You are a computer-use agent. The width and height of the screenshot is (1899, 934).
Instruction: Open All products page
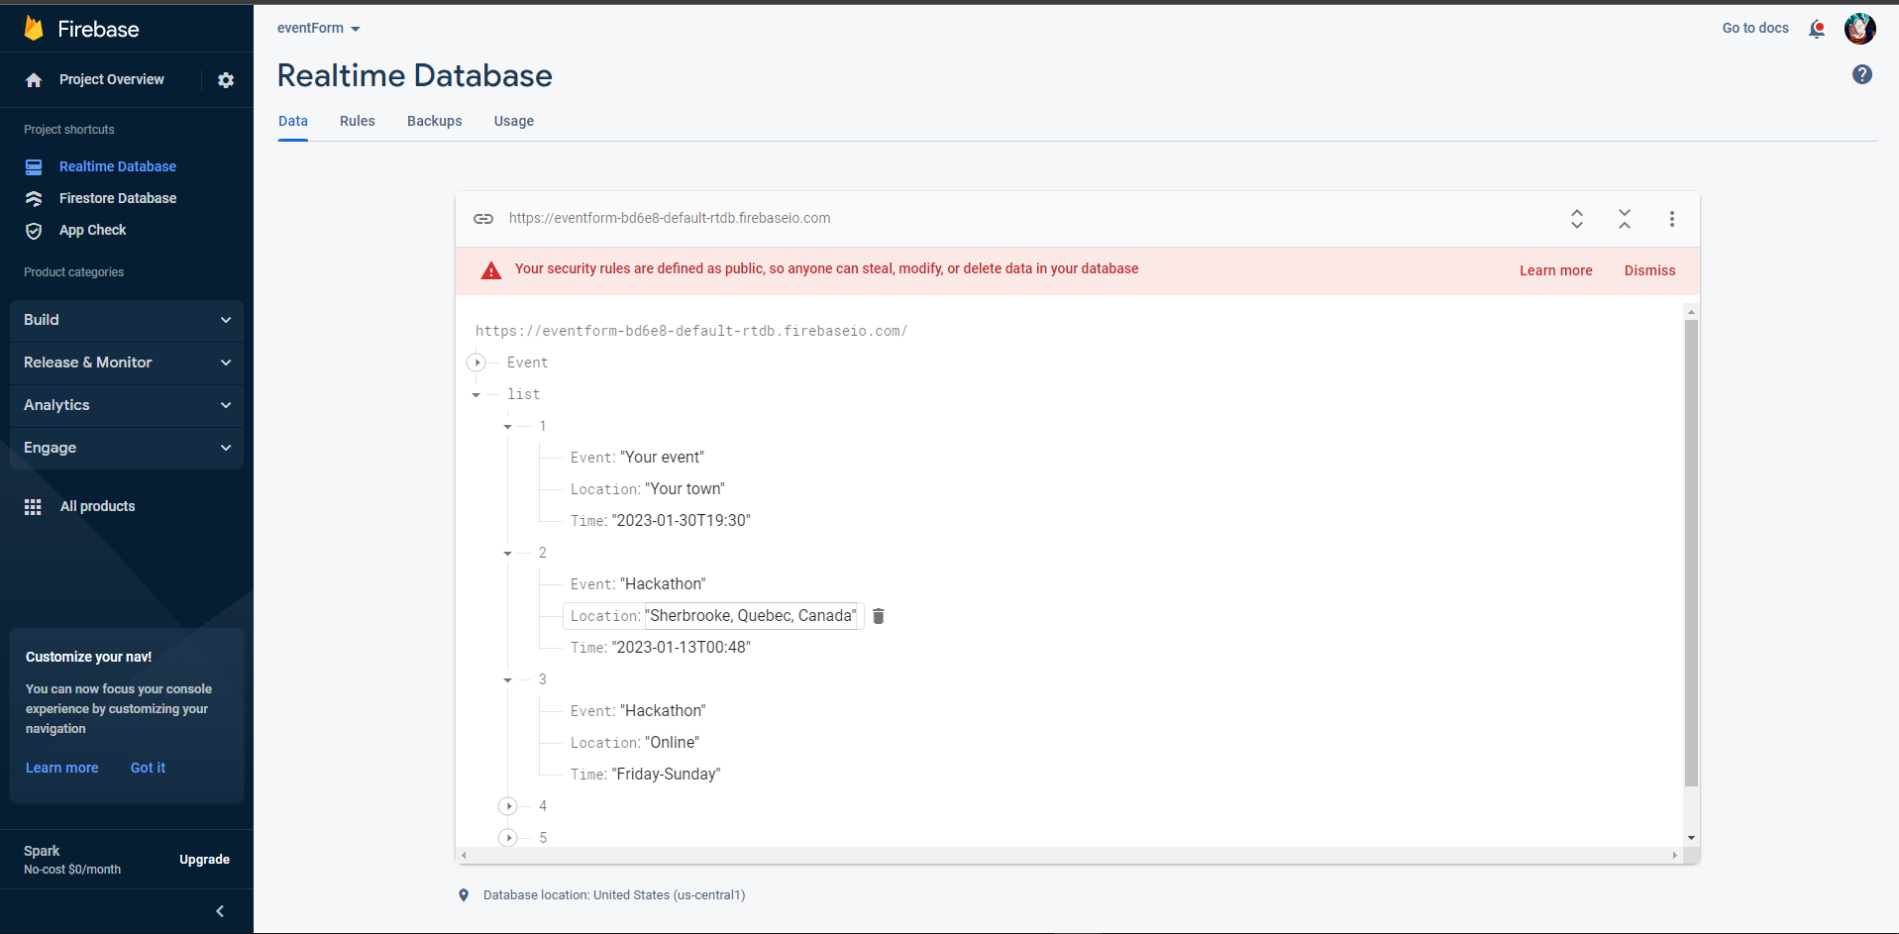(x=98, y=506)
